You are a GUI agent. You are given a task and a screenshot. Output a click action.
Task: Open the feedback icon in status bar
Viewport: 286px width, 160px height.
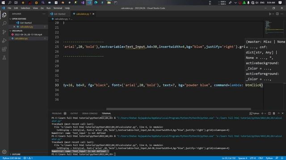(x=277, y=158)
